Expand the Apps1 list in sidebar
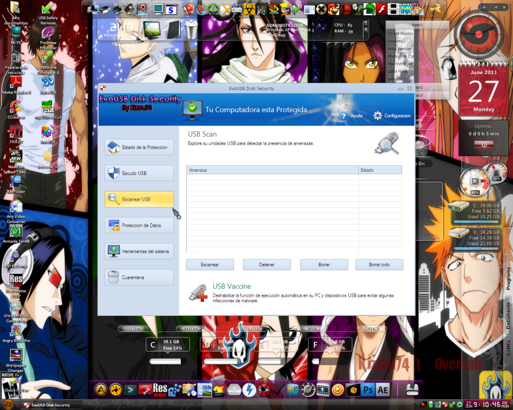Image resolution: width=513 pixels, height=410 pixels. point(416,24)
